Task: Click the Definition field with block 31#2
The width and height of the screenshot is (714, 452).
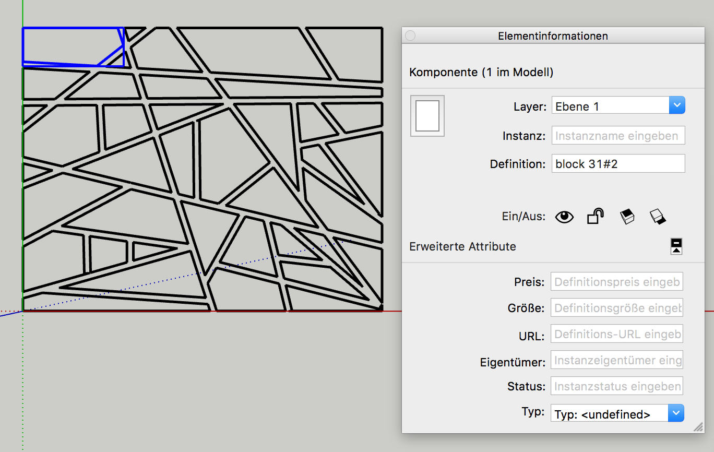Action: 617,164
